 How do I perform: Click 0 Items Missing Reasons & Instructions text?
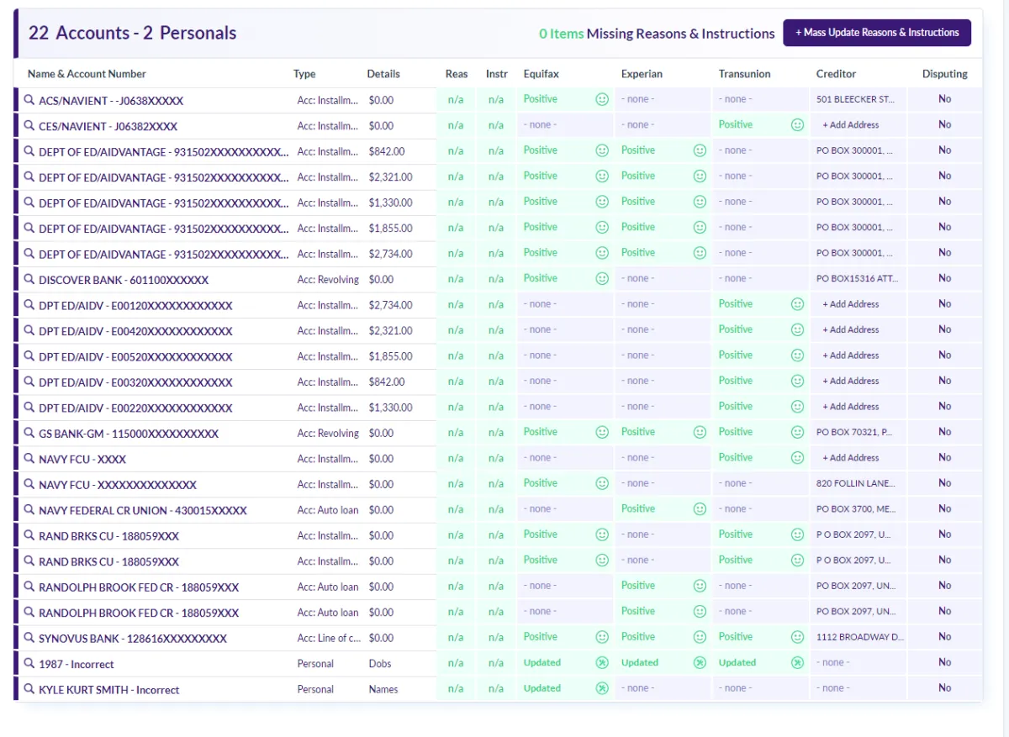pyautogui.click(x=657, y=34)
